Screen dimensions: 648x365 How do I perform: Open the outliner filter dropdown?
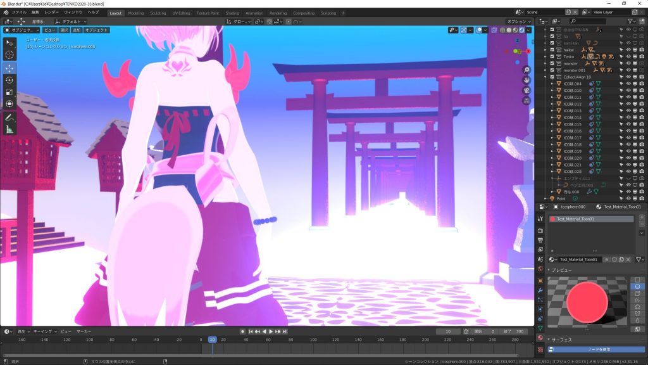click(x=632, y=21)
